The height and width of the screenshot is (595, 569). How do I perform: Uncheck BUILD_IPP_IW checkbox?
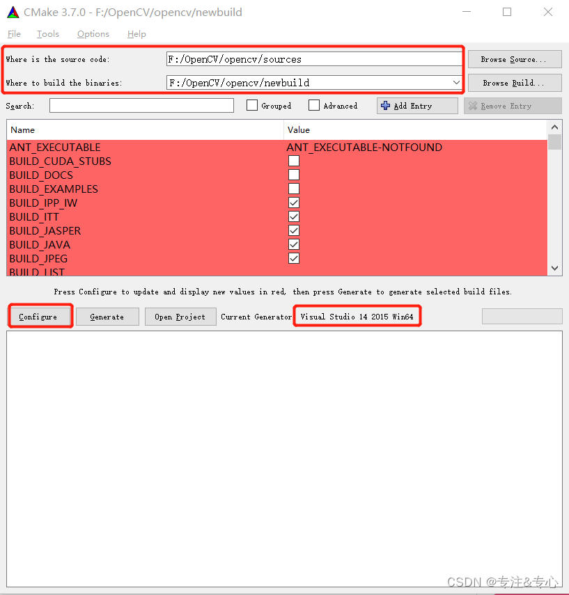(294, 203)
